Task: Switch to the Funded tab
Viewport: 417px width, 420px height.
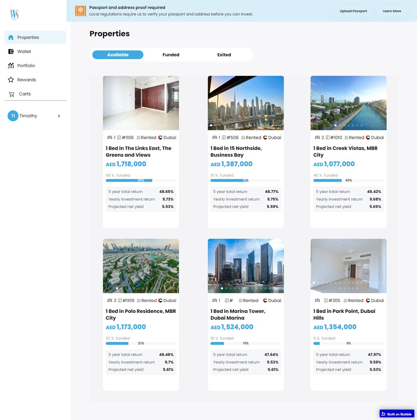Action: (171, 55)
